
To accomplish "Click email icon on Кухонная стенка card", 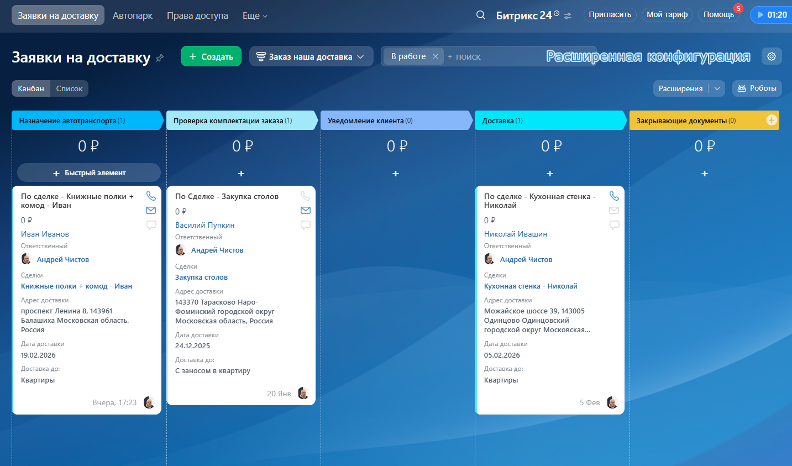I will coord(614,210).
